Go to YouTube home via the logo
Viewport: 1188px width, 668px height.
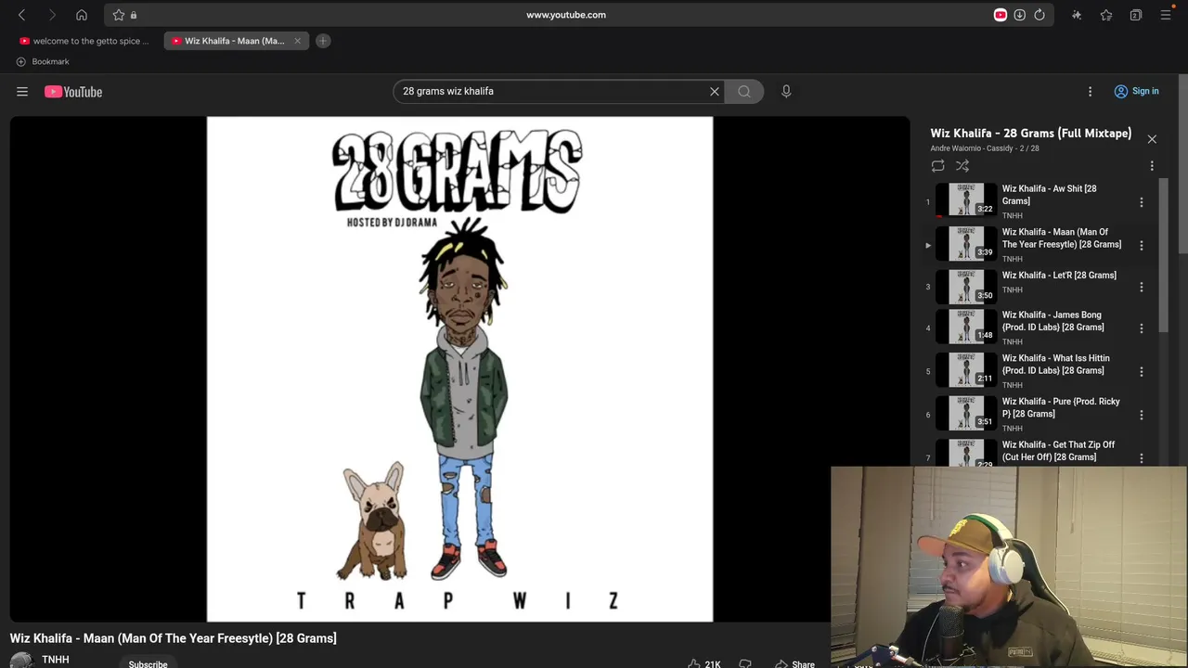73,92
